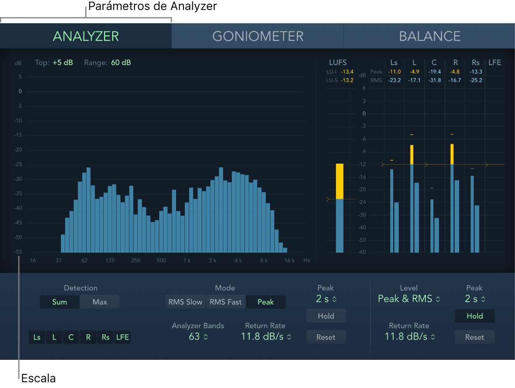This screenshot has width=515, height=388.
Task: Open the Balance view
Action: (430, 36)
